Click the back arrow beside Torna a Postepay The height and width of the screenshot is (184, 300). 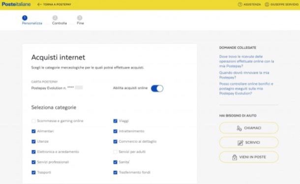[39, 4]
